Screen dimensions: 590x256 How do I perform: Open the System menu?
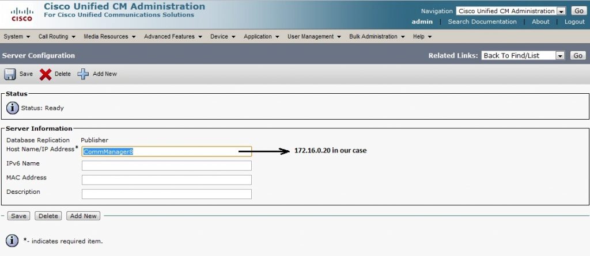coord(17,36)
